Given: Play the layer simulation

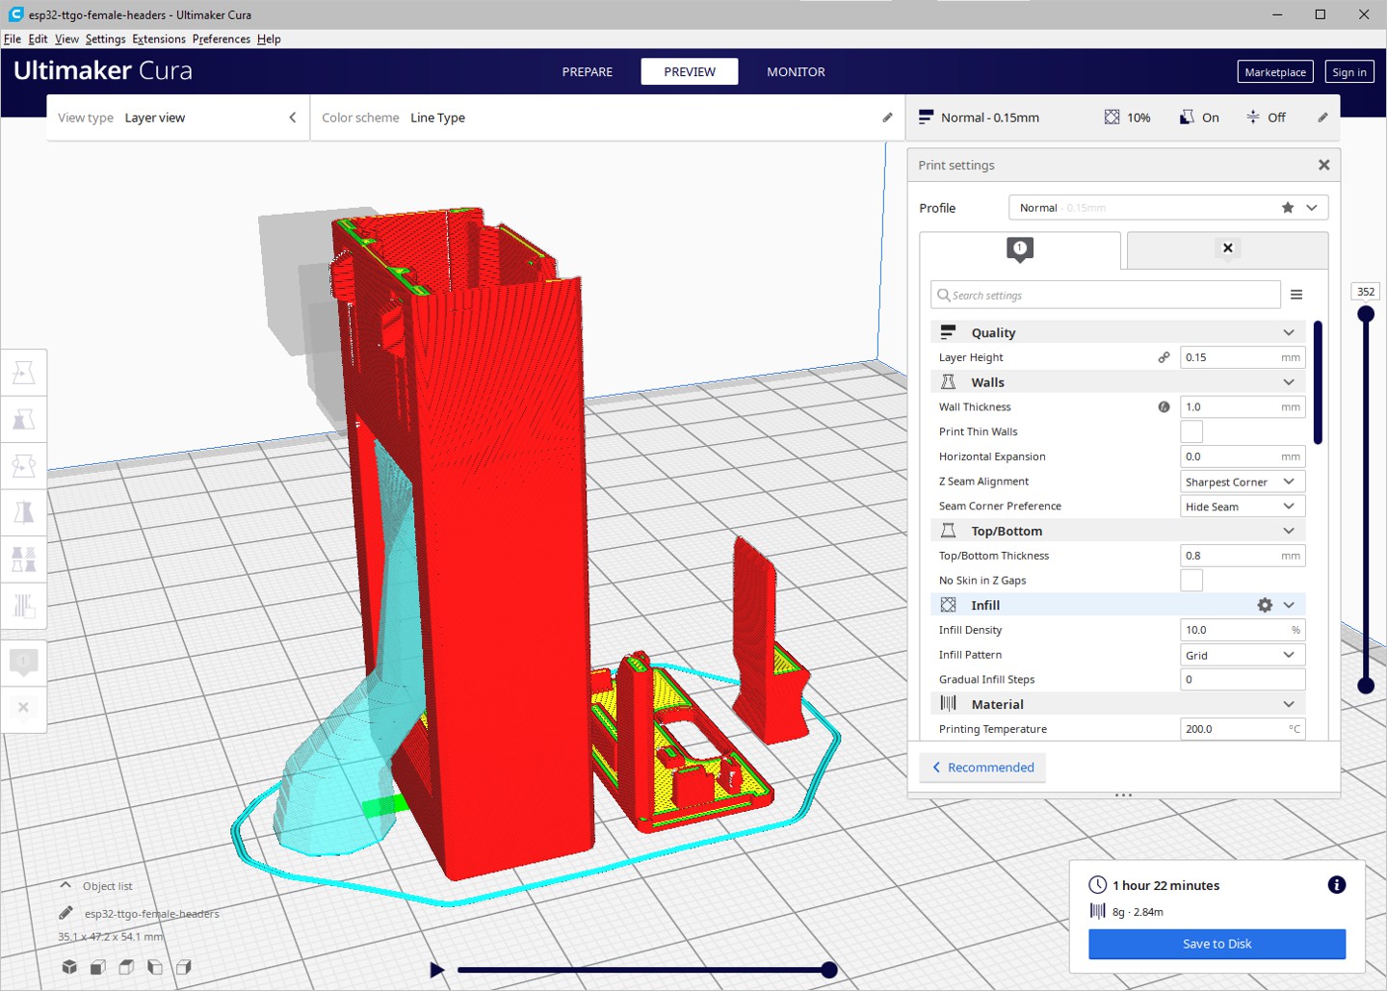Looking at the screenshot, I should coord(436,970).
